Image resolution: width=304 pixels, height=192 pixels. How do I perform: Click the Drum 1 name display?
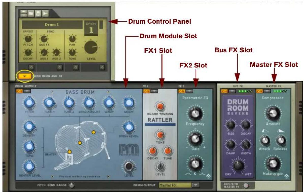(52, 25)
